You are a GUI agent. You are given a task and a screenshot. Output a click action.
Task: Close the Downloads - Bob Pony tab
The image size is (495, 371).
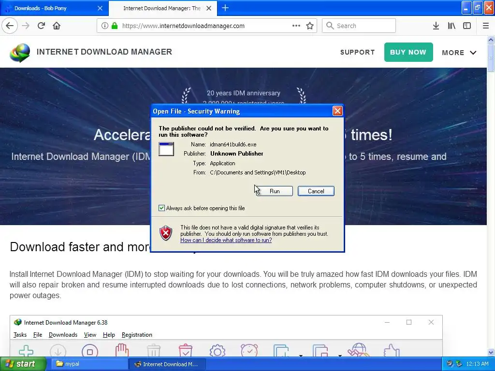tap(100, 8)
